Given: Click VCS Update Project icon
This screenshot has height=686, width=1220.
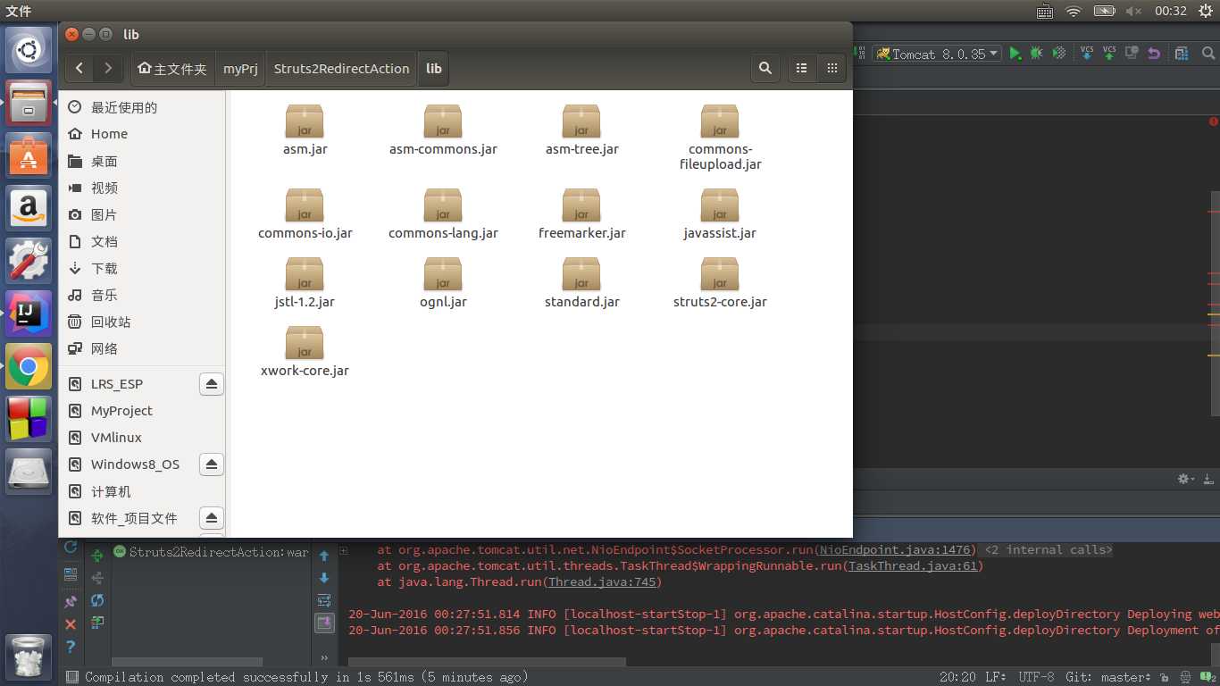Looking at the screenshot, I should tap(1087, 54).
